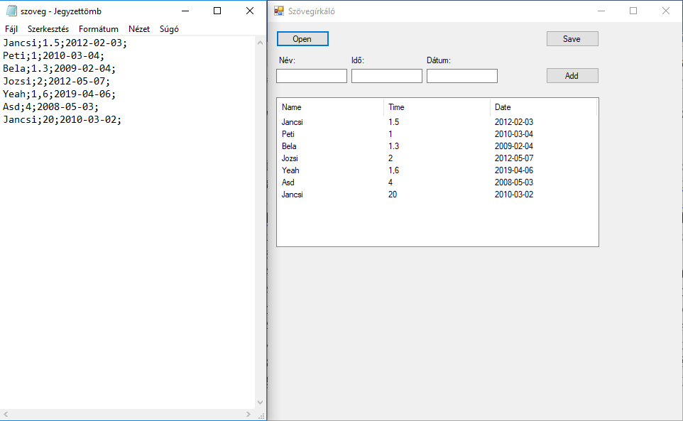The height and width of the screenshot is (421, 683).
Task: Select the Peti row in list
Action: [288, 134]
